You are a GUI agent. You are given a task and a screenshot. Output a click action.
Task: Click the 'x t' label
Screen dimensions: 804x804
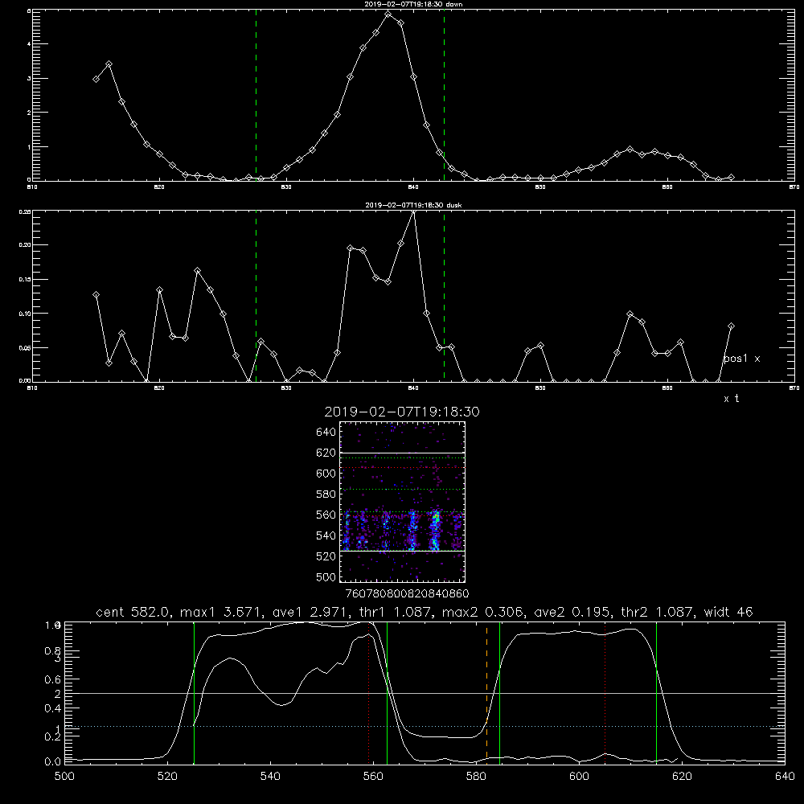[x=731, y=399]
